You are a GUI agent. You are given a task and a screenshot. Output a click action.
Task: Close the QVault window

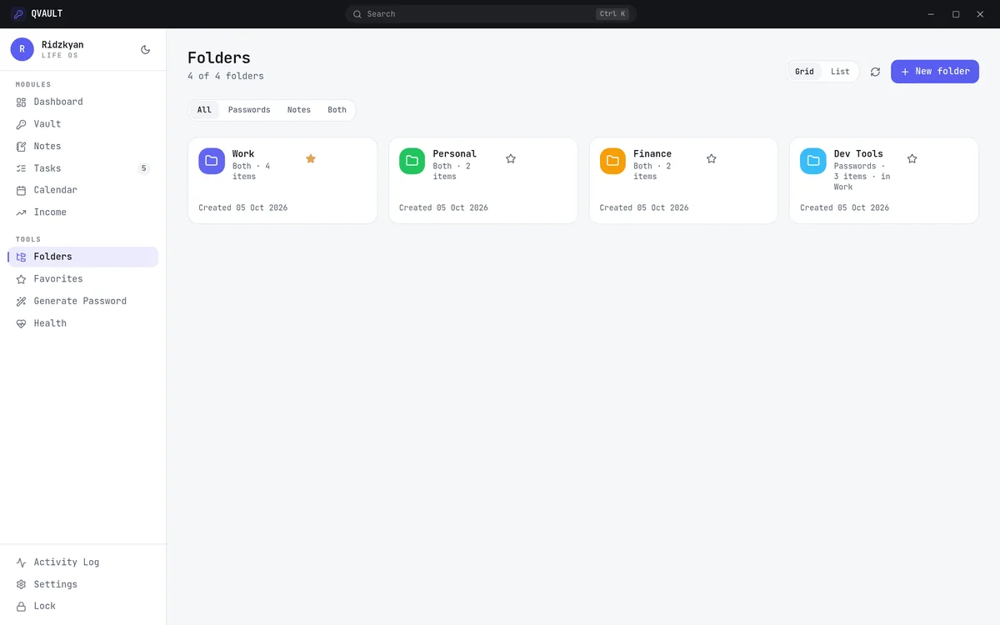(980, 14)
